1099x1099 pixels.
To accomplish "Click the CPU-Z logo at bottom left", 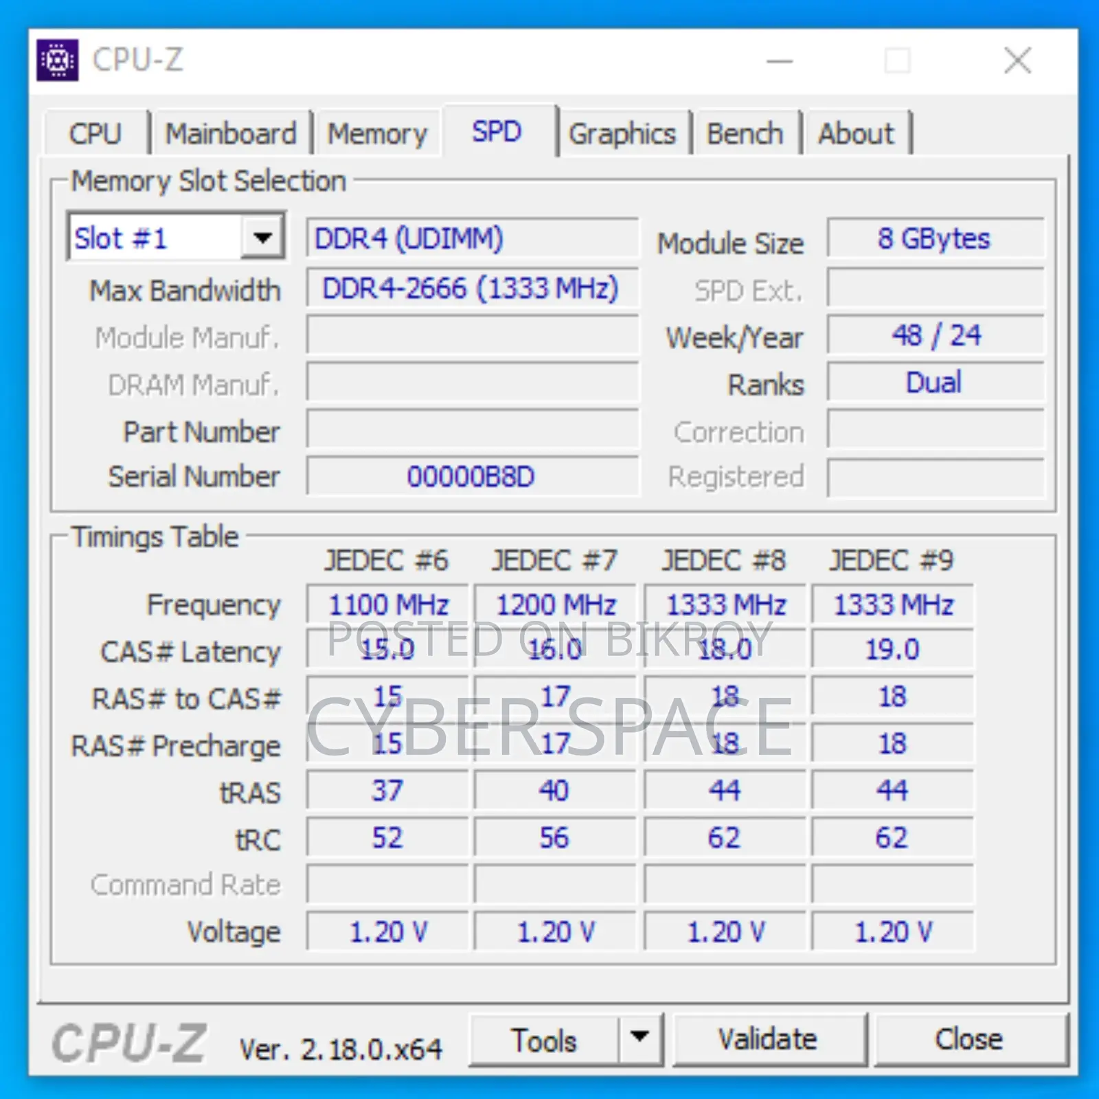I will tap(128, 1043).
